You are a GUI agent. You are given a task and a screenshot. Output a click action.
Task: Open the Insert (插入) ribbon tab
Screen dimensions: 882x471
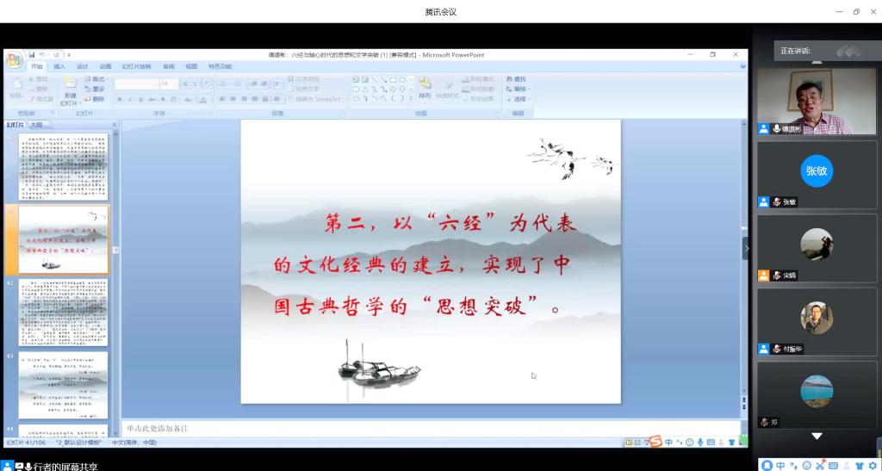tap(59, 66)
